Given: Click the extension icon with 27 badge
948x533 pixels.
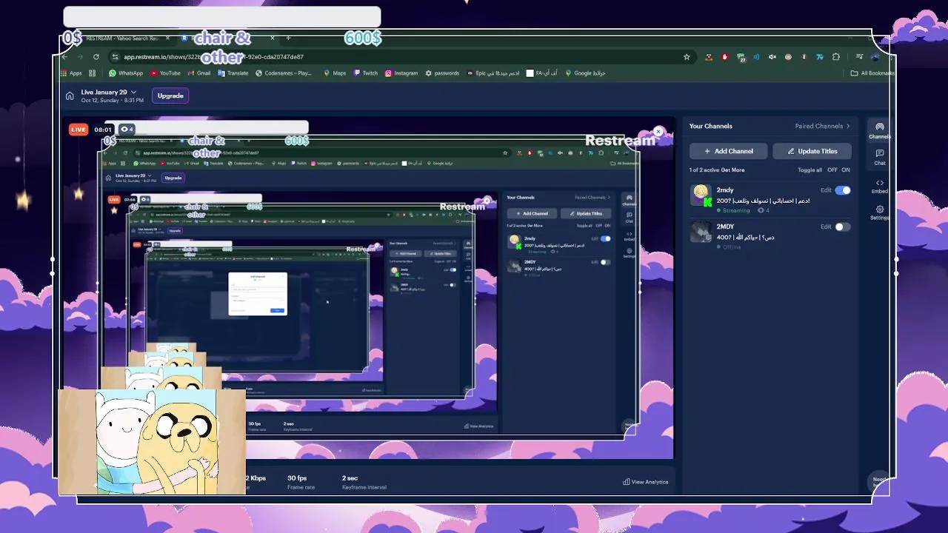Looking at the screenshot, I should 741,57.
